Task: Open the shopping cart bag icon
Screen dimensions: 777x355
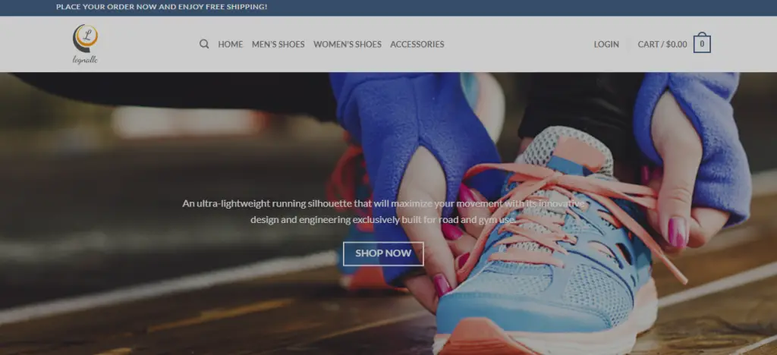Action: click(702, 43)
